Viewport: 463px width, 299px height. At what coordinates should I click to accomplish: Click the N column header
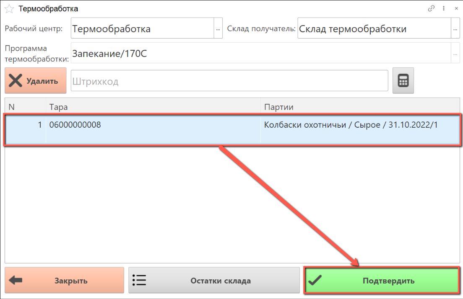click(25, 107)
